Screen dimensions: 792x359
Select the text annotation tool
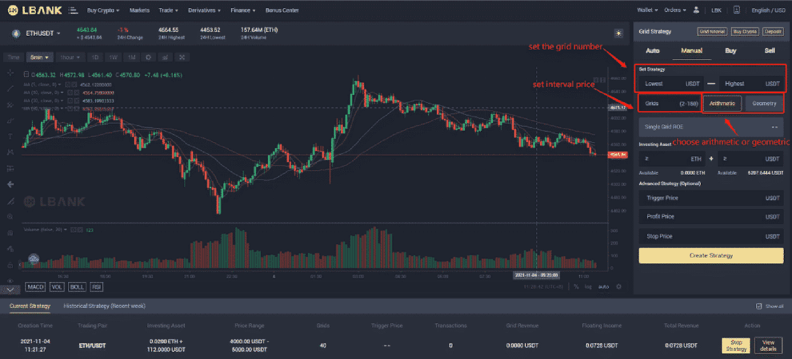[x=9, y=136]
